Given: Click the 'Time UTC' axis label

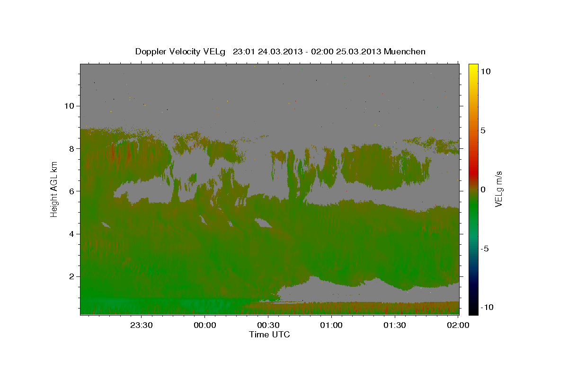Looking at the screenshot, I should tap(270, 335).
